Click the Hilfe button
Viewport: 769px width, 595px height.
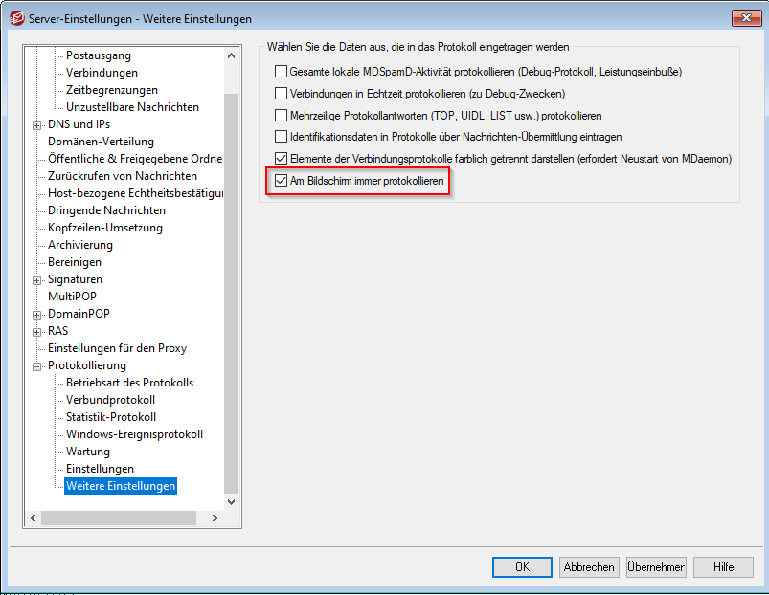[723, 567]
